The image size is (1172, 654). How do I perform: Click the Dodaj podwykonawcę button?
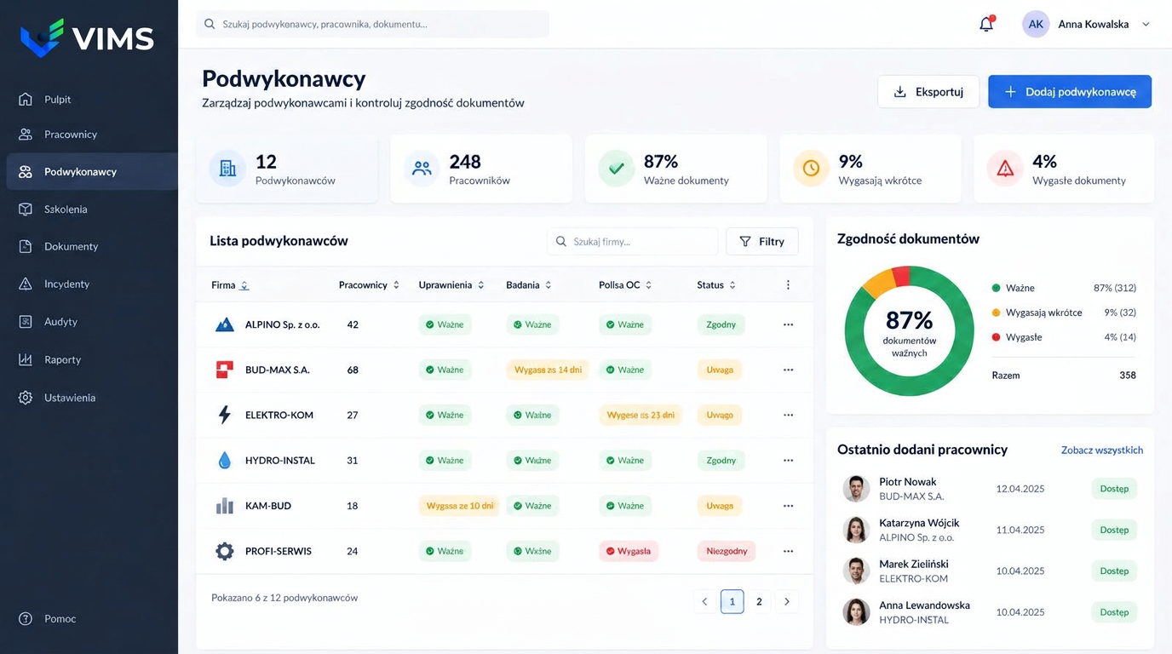[x=1070, y=92]
